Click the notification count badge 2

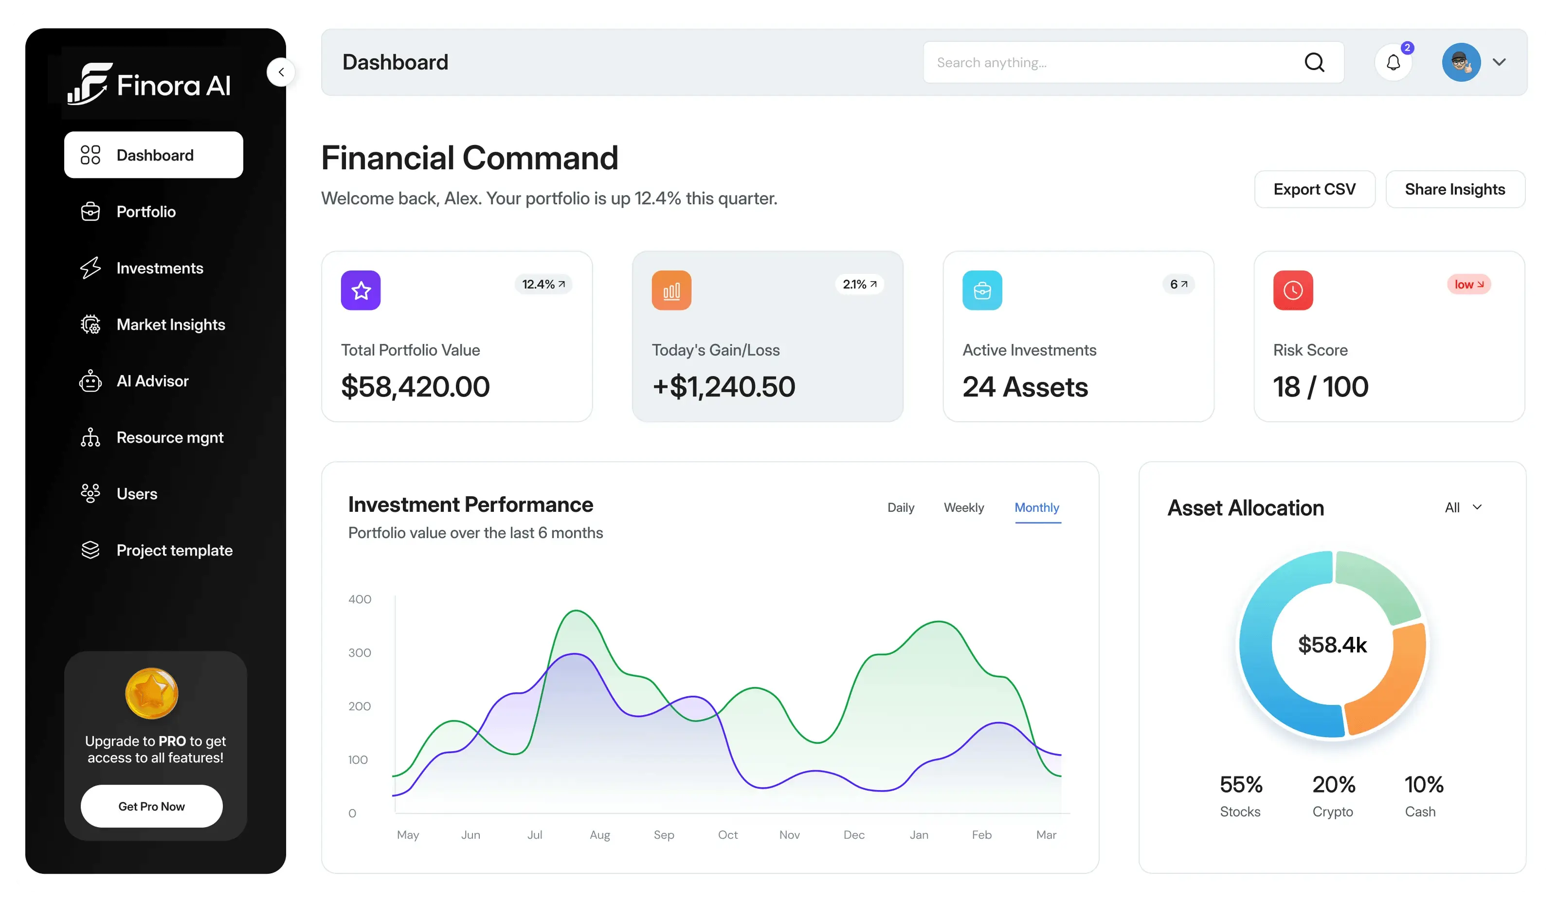[x=1408, y=48]
